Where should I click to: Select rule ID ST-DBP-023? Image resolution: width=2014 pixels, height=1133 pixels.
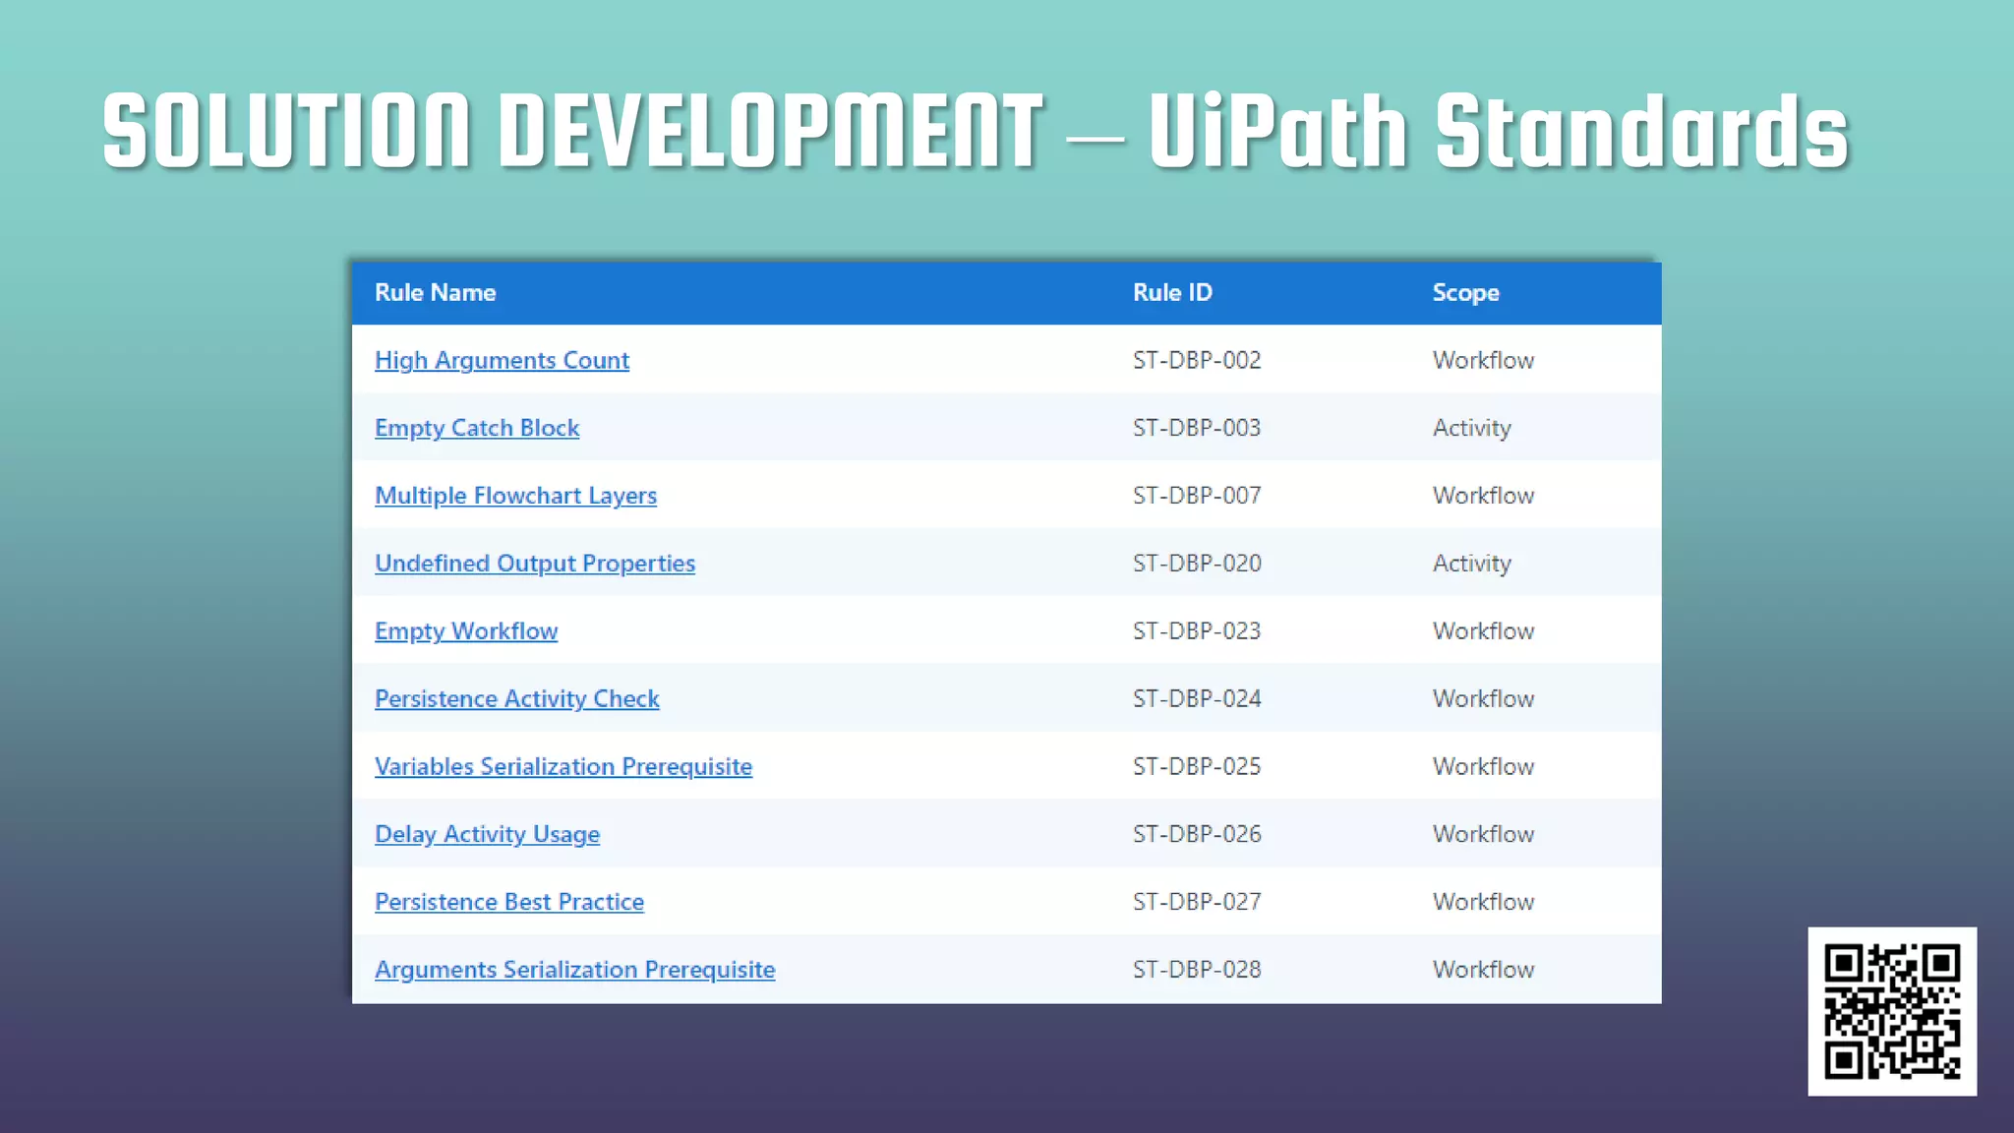tap(1197, 631)
